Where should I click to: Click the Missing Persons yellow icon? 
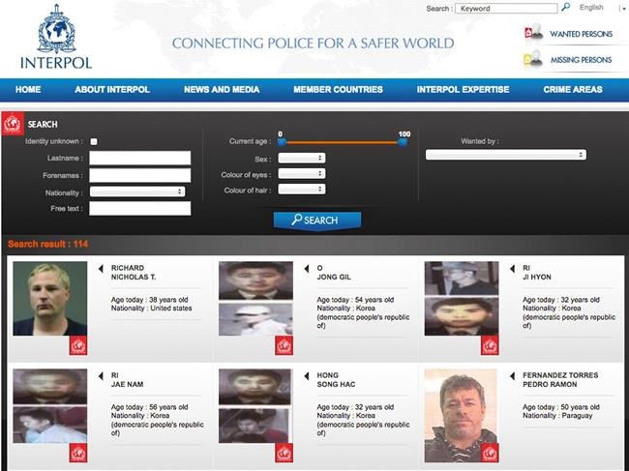(530, 60)
